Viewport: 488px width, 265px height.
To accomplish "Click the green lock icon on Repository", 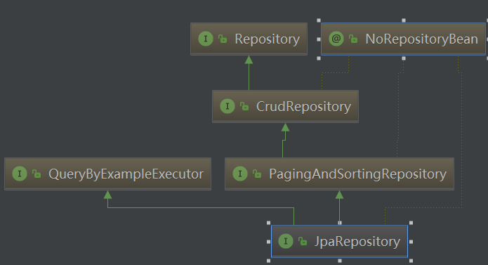I will (223, 39).
